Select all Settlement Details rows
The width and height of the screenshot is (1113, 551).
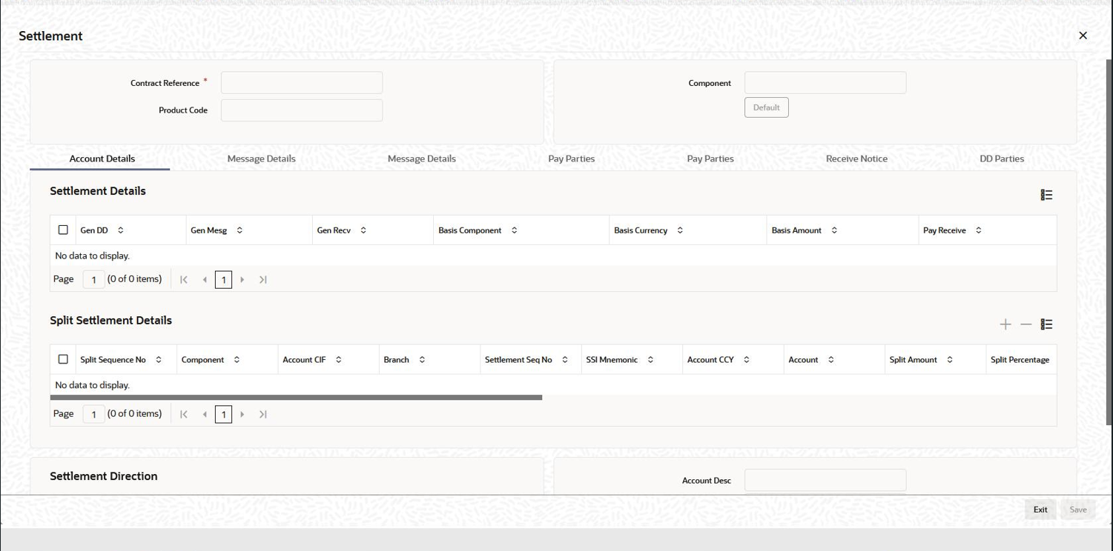63,230
